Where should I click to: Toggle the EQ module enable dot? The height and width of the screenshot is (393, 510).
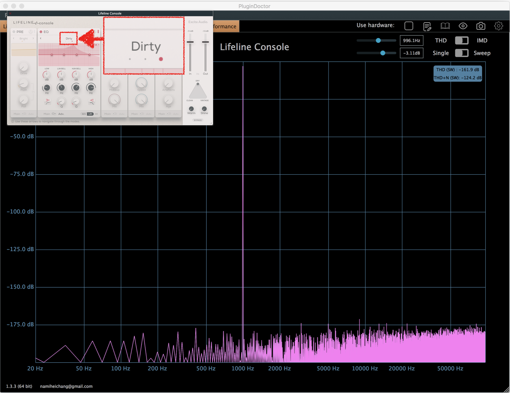(41, 32)
